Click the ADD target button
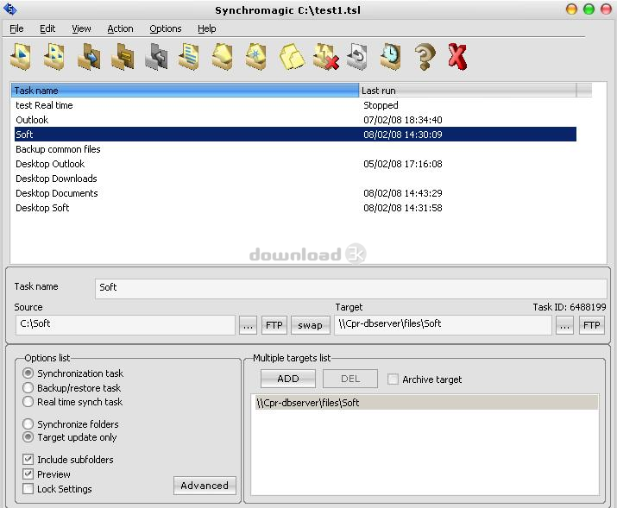The width and height of the screenshot is (617, 508). point(288,379)
